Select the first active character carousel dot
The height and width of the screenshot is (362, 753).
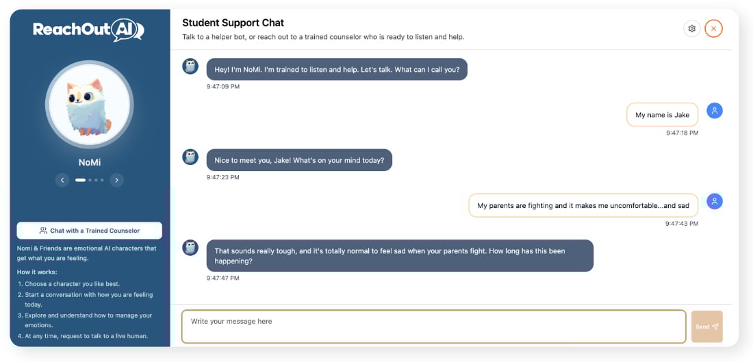pos(80,180)
